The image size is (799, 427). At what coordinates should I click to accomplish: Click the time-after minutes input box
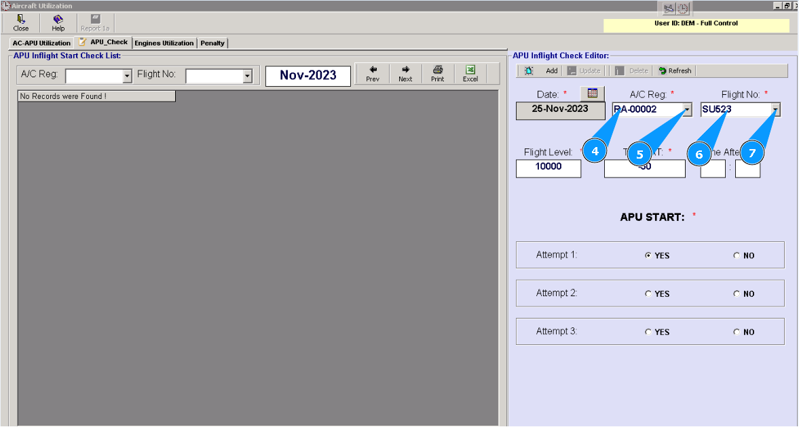pos(747,169)
